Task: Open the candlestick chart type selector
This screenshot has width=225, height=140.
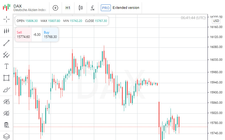Action: coord(81,8)
